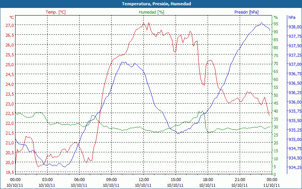Click the 26,0 temperature axis value
Image resolution: width=302 pixels, height=189 pixels.
click(x=10, y=45)
